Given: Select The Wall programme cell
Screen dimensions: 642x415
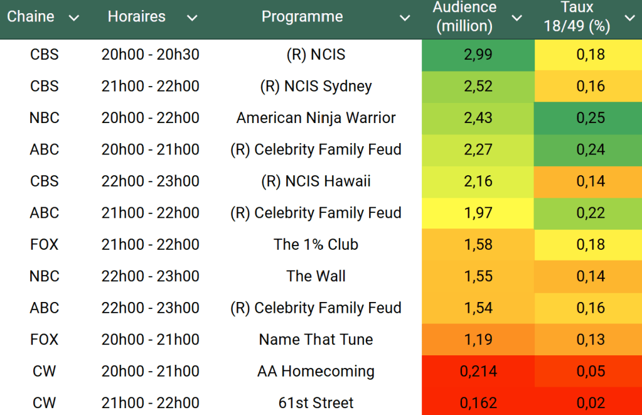Looking at the screenshot, I should coord(316,276).
